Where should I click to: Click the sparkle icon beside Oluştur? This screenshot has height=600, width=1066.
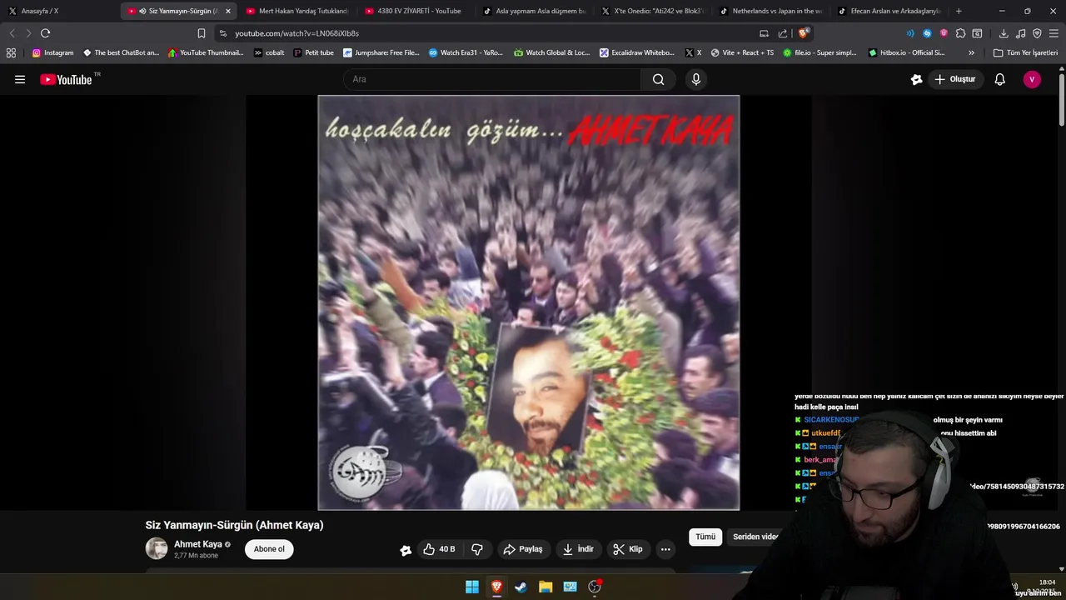[x=916, y=79]
